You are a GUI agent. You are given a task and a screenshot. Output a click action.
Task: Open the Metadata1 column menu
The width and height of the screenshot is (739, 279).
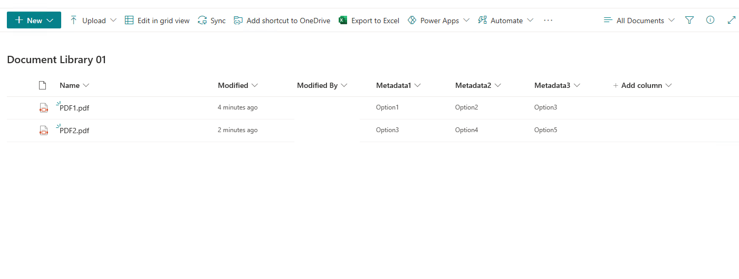point(398,85)
